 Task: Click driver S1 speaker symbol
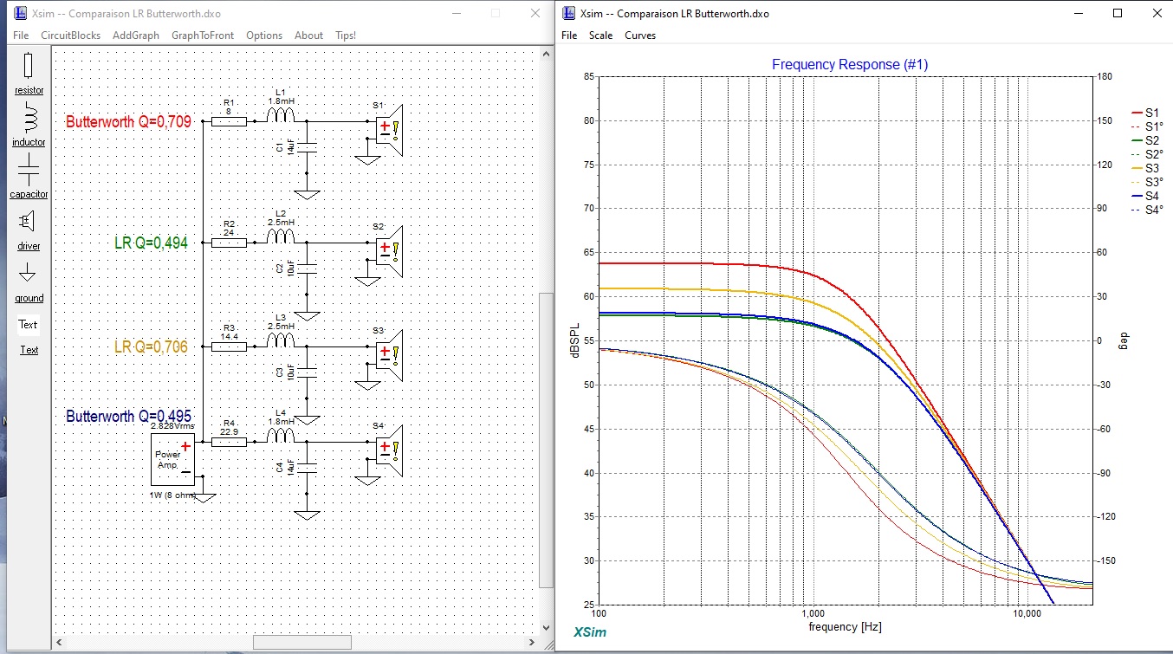pyautogui.click(x=389, y=131)
